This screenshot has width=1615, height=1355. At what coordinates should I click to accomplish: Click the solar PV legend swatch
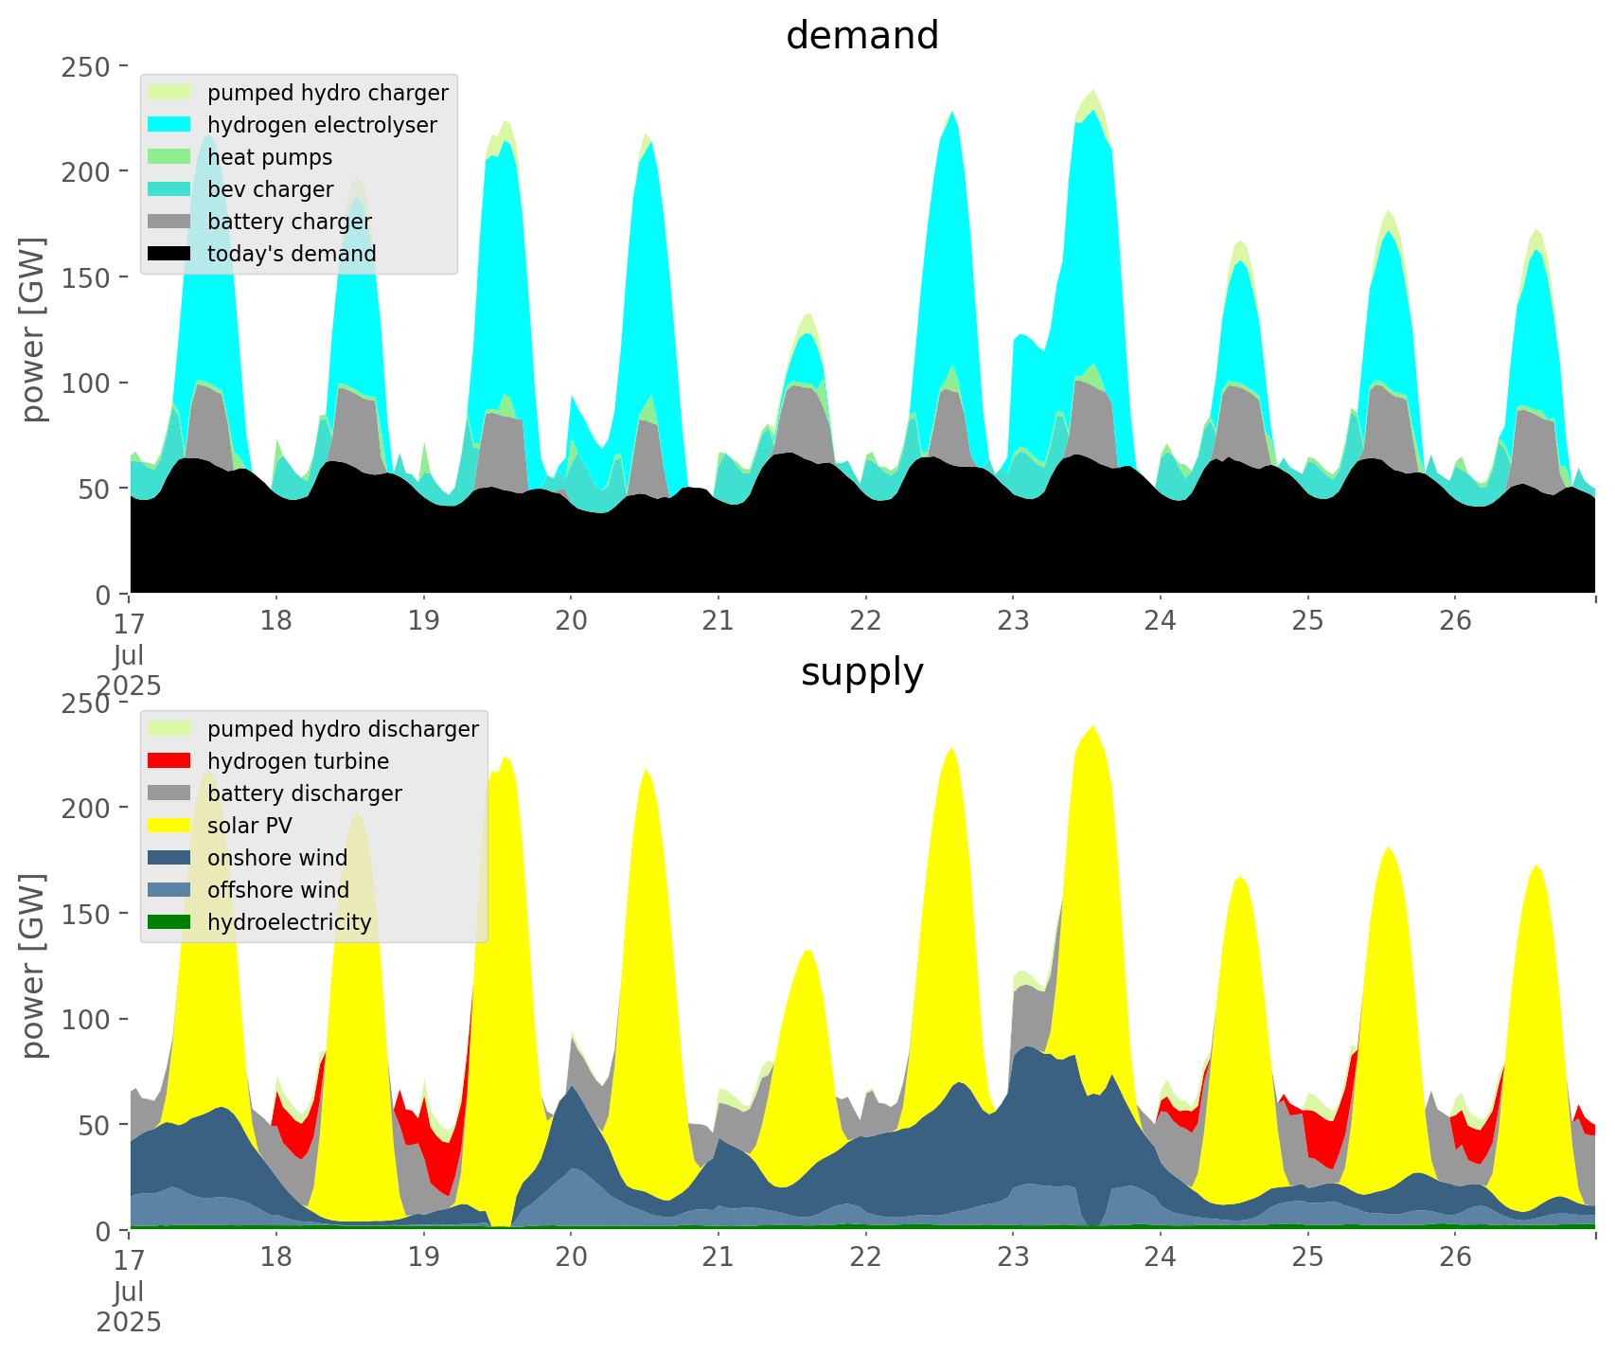[170, 826]
